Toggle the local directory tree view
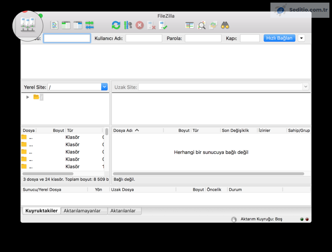This screenshot has height=252, width=332. (66, 25)
